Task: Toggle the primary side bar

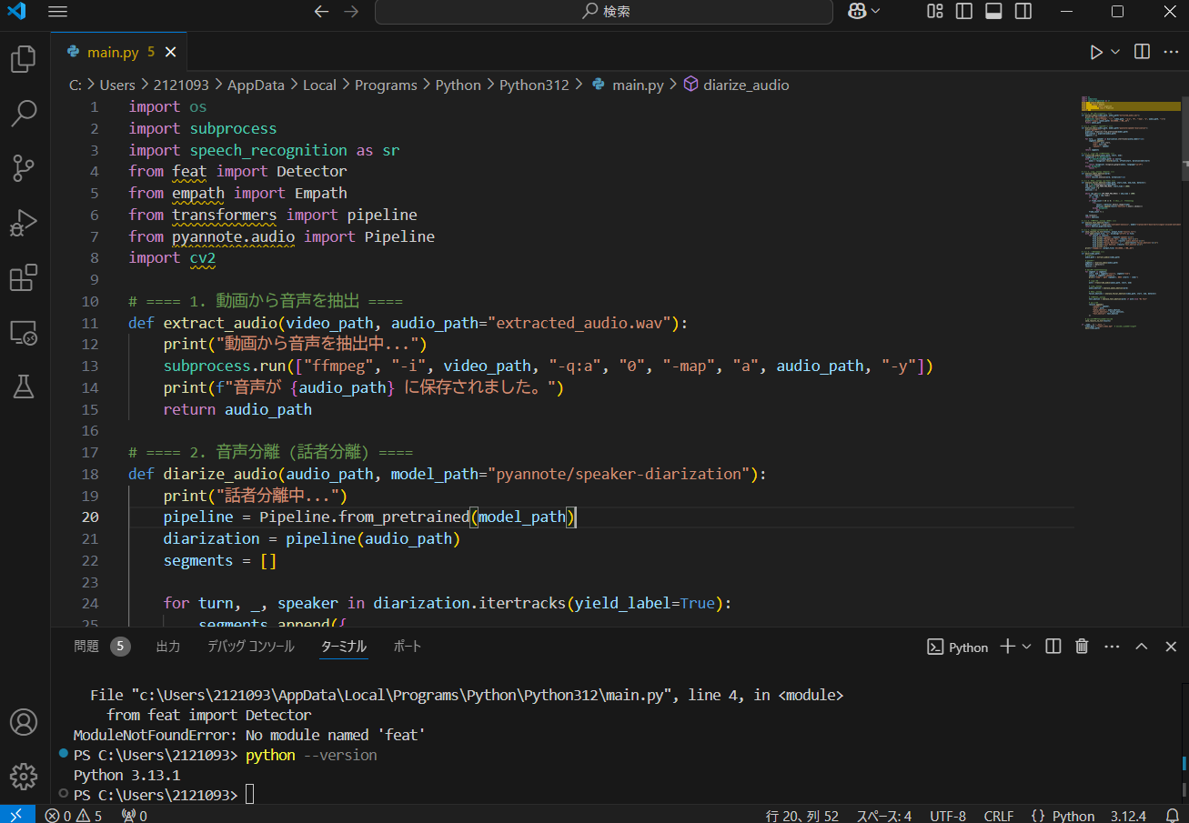Action: pos(963,11)
